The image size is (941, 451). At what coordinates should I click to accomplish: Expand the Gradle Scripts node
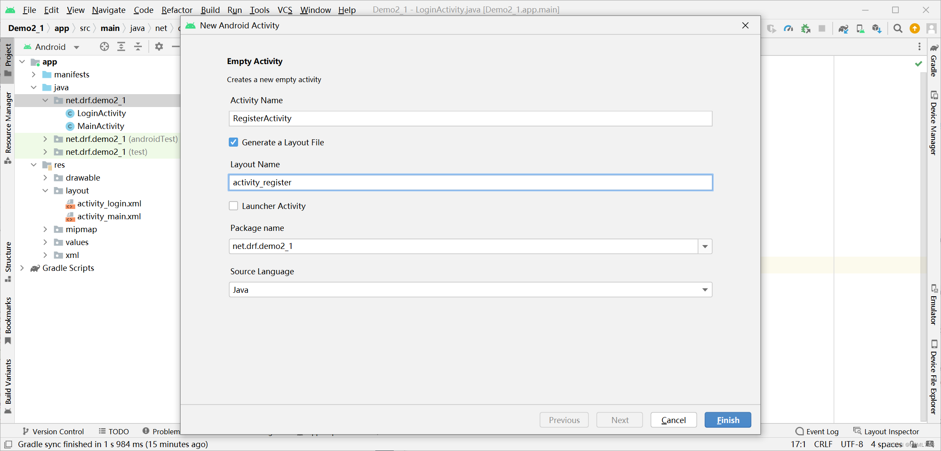pyautogui.click(x=22, y=268)
